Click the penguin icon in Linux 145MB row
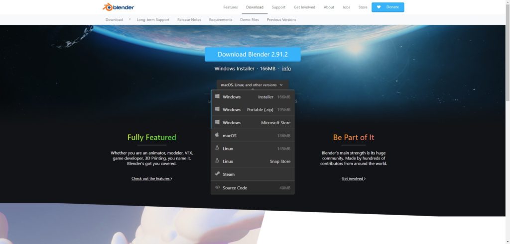This screenshot has height=244, width=510. [x=217, y=148]
